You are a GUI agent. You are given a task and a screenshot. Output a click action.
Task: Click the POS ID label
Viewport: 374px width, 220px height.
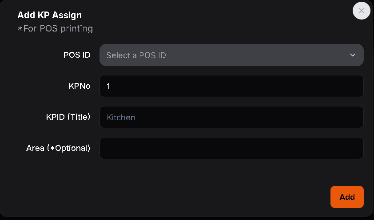(x=77, y=55)
